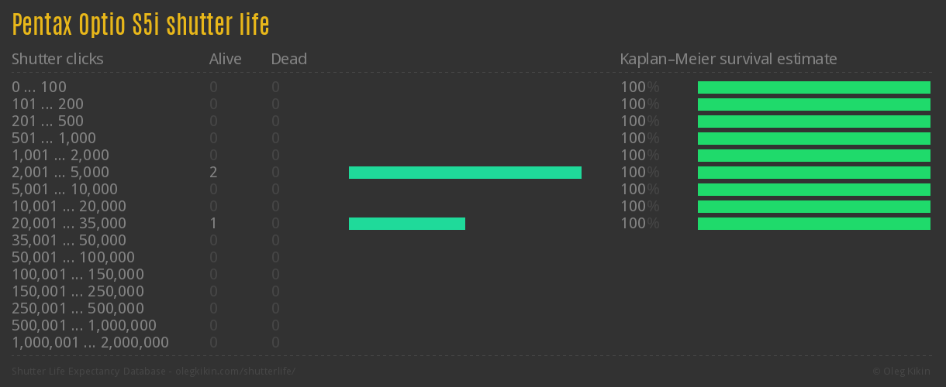Click the "© Oleg Kikin" copyright text
Screen dimensions: 946x387
pyautogui.click(x=903, y=372)
